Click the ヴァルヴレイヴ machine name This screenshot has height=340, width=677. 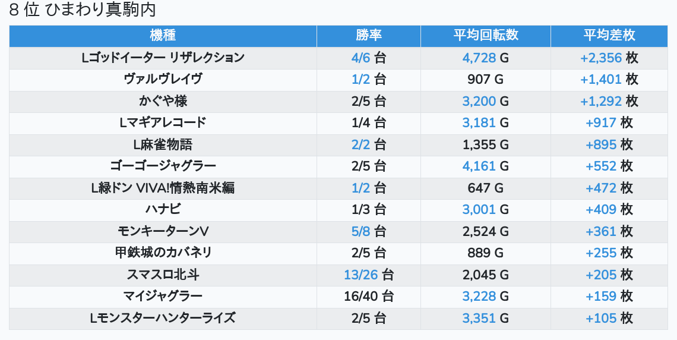(163, 80)
